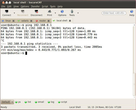Minimize the SecureCRT window
The height and width of the screenshot is (110, 136).
click(x=7, y=3)
